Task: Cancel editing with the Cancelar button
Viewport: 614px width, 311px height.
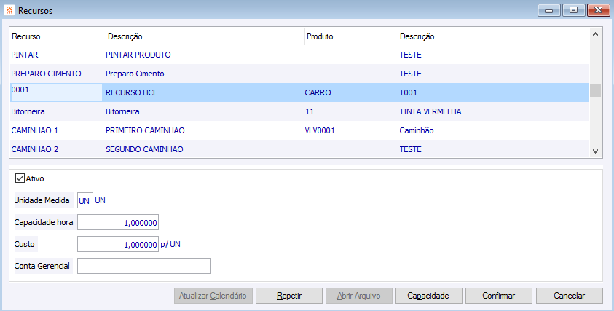Action: pyautogui.click(x=569, y=296)
